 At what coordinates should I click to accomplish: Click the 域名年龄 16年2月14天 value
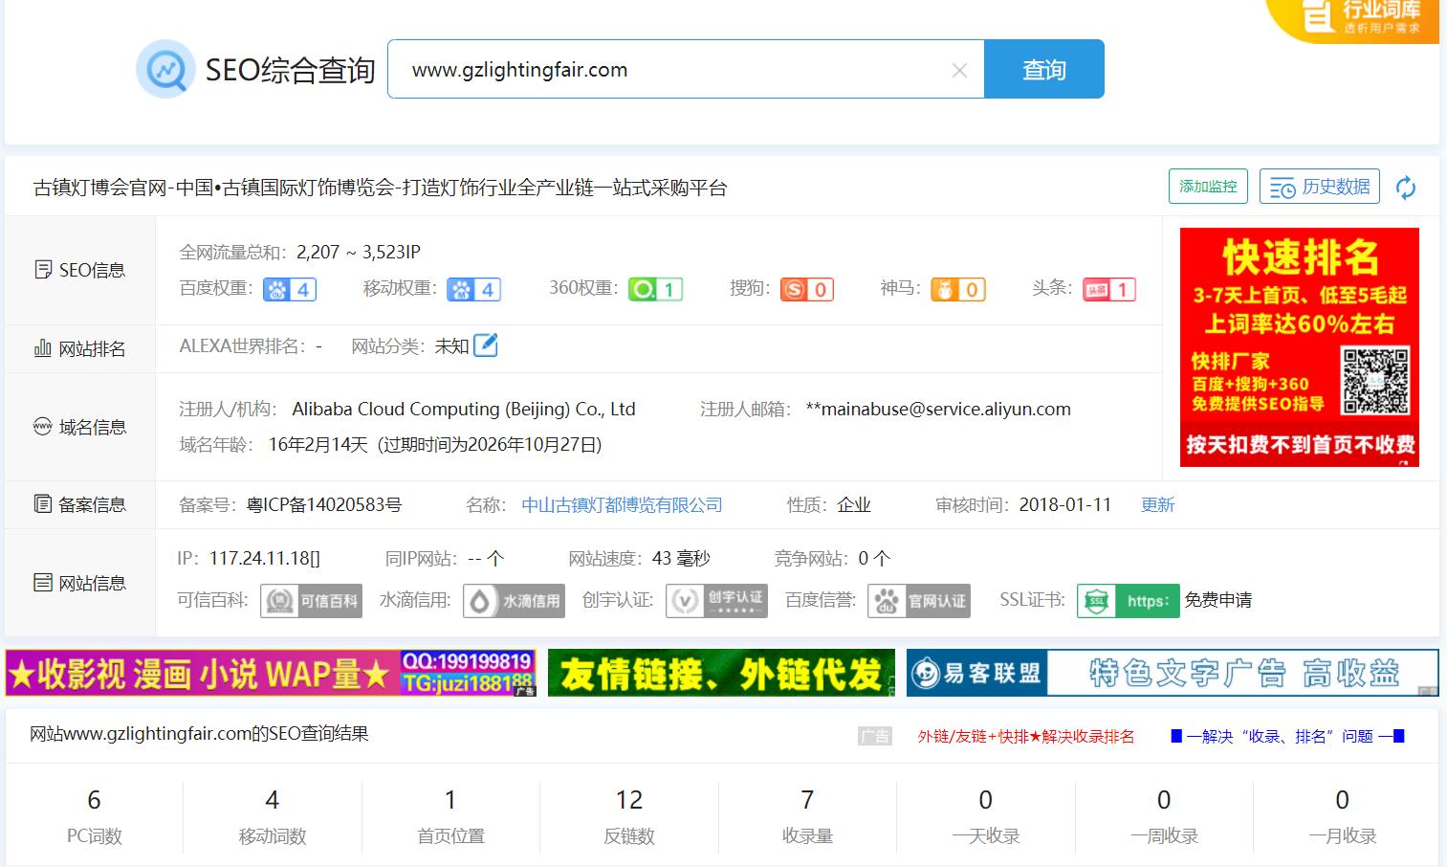click(435, 444)
